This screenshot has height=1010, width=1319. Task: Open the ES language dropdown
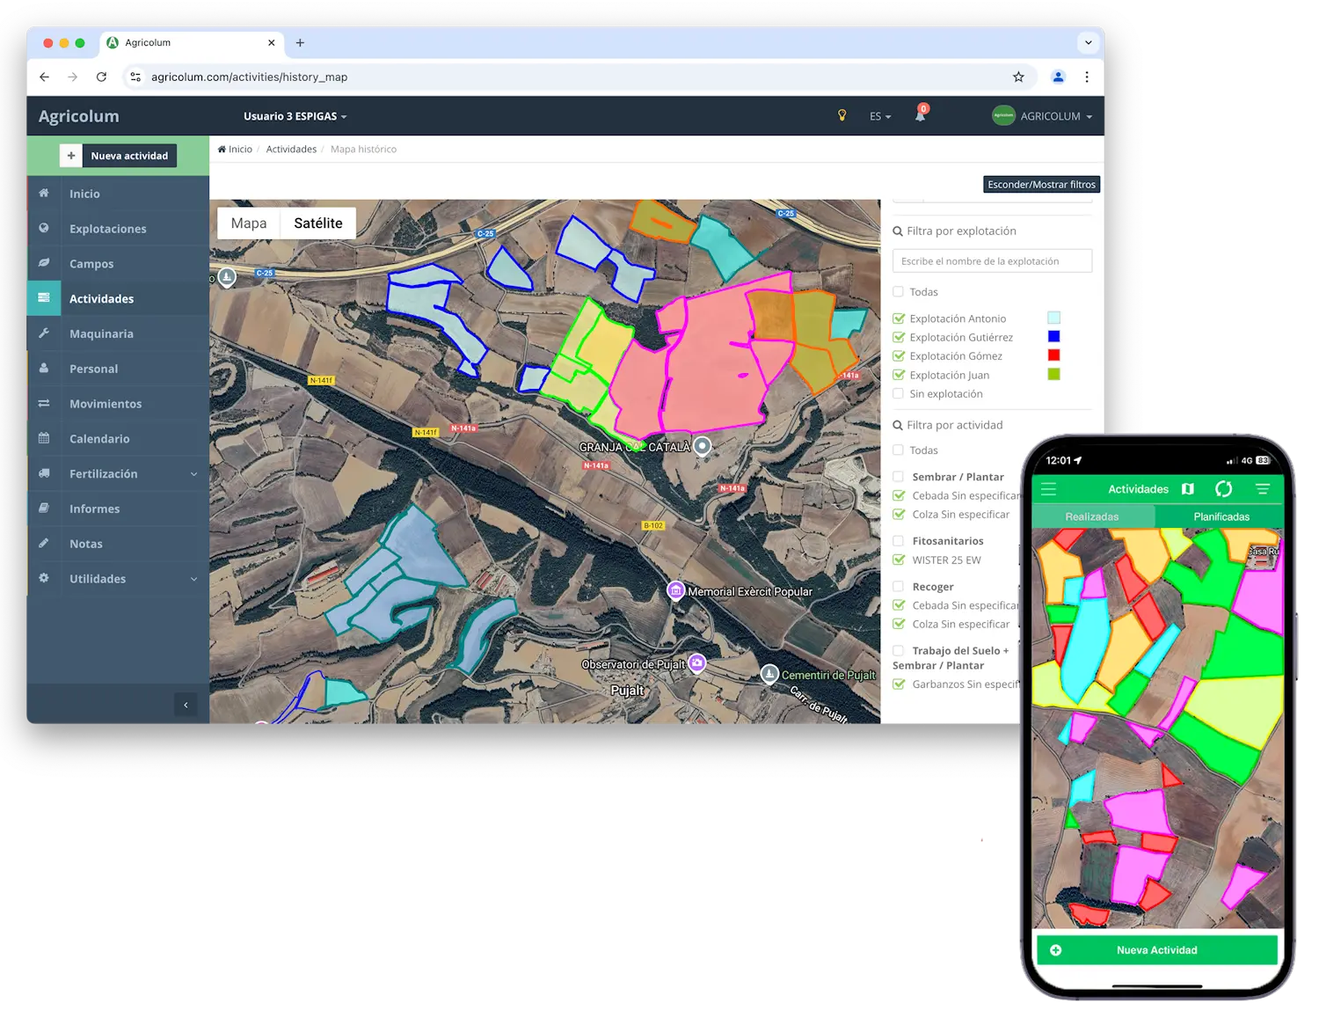tap(879, 116)
